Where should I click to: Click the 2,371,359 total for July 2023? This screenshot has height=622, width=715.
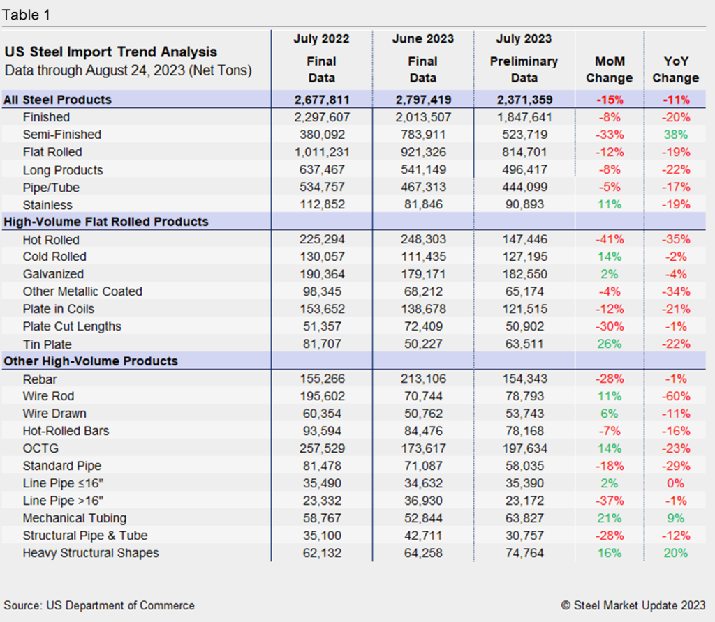pyautogui.click(x=524, y=100)
